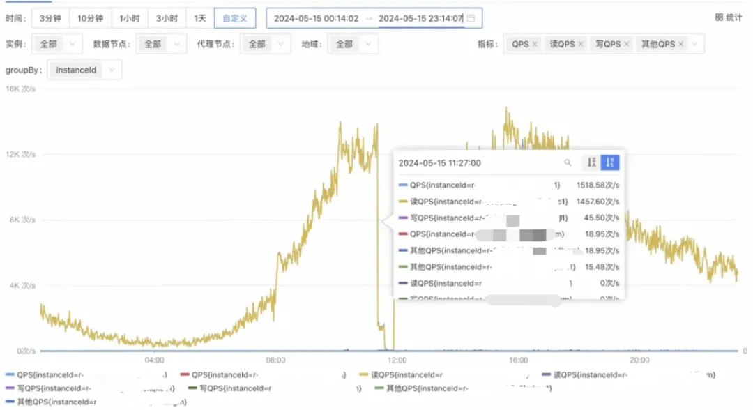This screenshot has width=753, height=410.
Task: Choose the 3小时 time range button
Action: click(167, 18)
